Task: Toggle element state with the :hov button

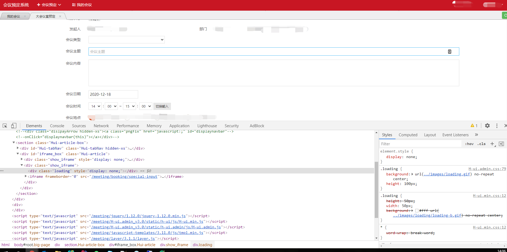Action: [469, 144]
